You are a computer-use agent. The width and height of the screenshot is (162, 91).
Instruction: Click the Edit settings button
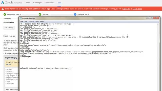point(9,28)
